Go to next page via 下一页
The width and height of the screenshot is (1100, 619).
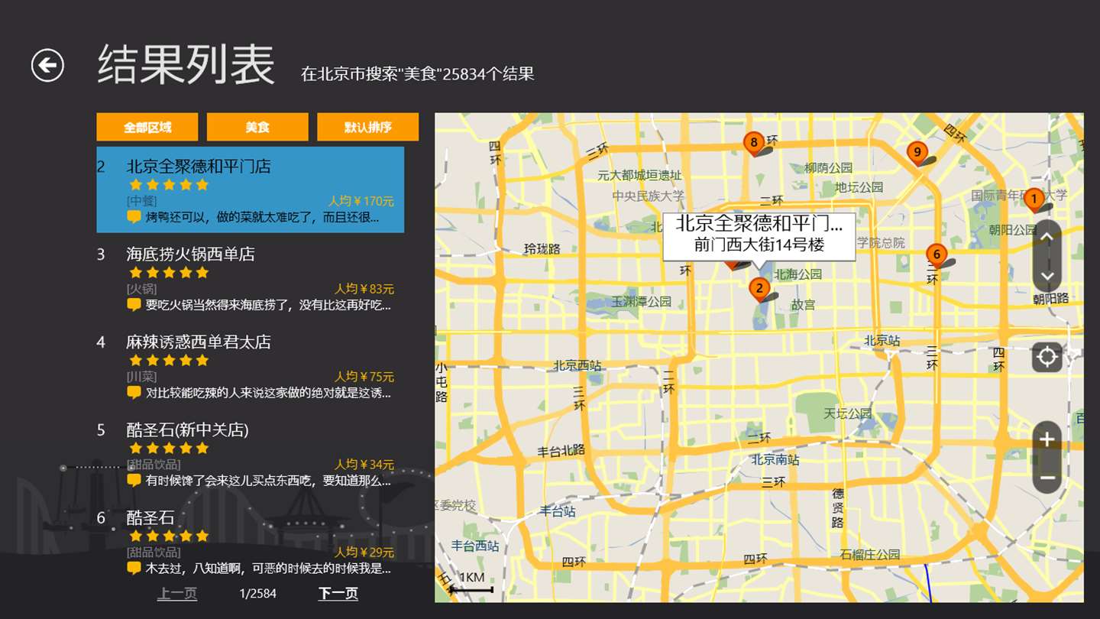click(x=338, y=593)
